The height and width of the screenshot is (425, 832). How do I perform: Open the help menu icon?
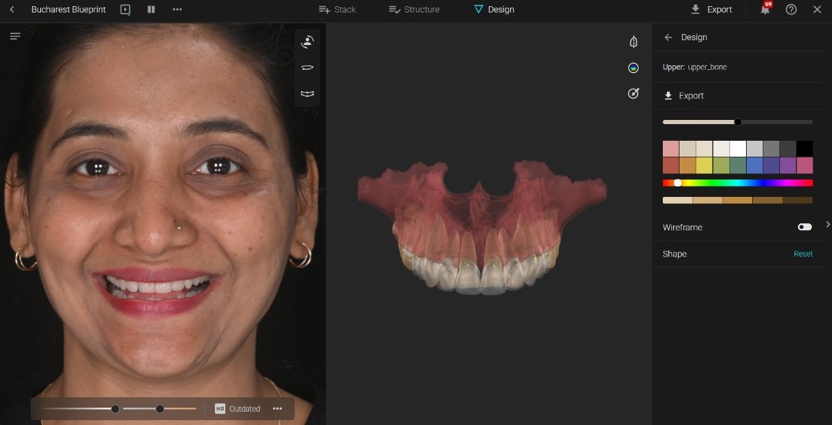click(791, 10)
